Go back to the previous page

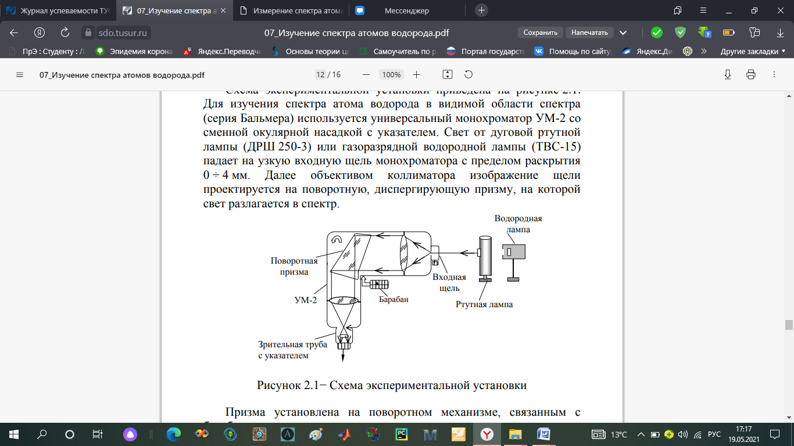point(14,33)
